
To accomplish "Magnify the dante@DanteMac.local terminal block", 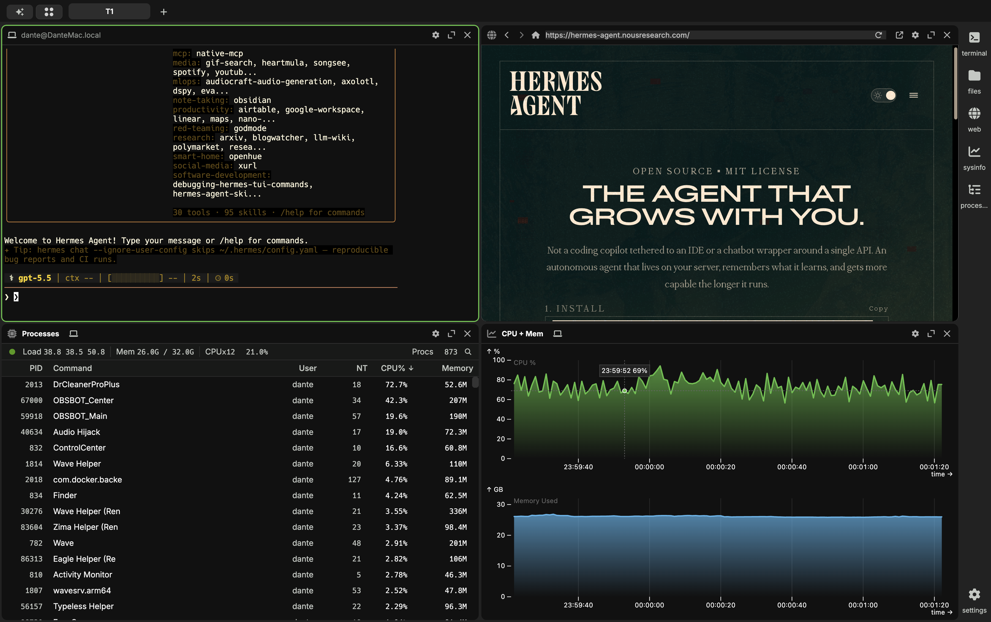I will (451, 35).
